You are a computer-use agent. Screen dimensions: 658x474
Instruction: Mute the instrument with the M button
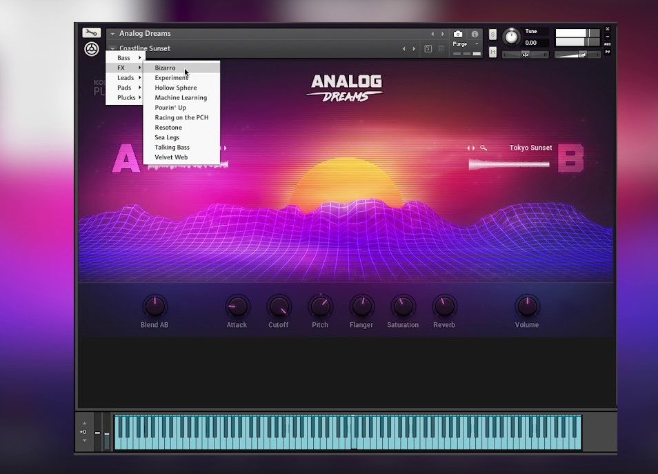pyautogui.click(x=492, y=52)
